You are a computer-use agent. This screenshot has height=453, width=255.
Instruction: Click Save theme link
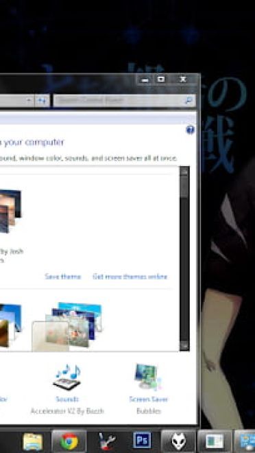coord(63,277)
